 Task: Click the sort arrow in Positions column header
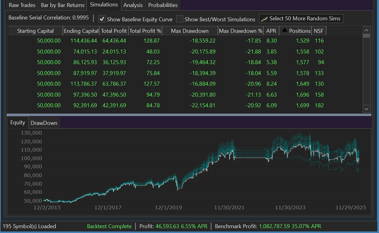(x=285, y=30)
